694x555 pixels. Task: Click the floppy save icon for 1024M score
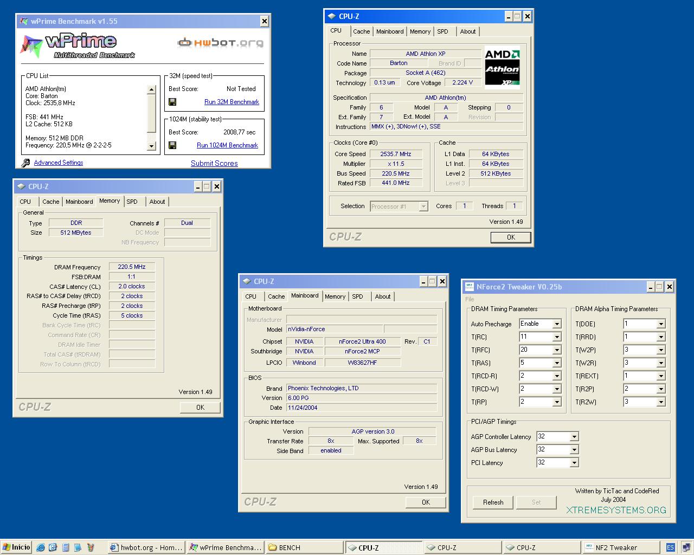point(172,145)
